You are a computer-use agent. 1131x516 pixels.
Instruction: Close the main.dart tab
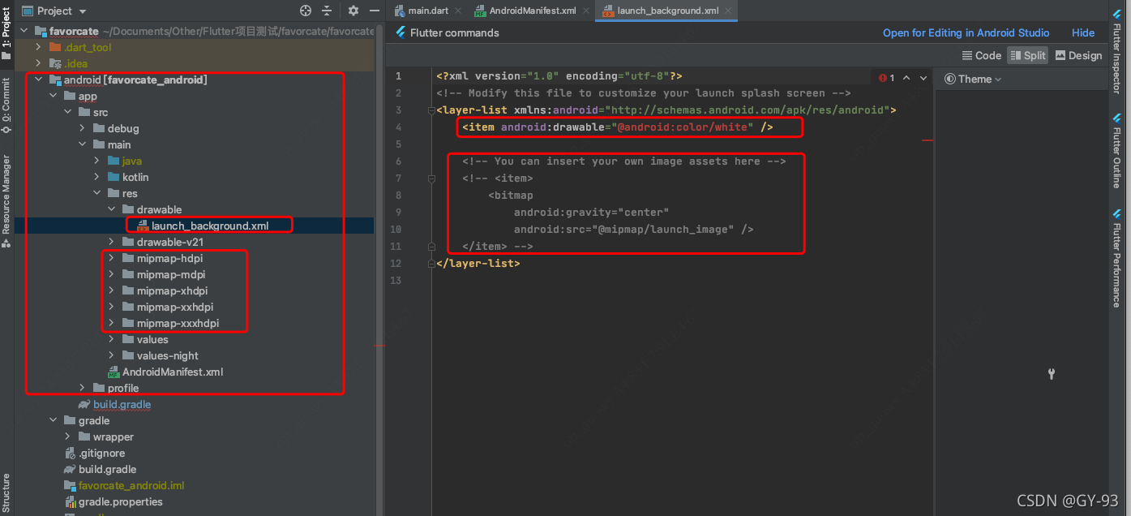458,11
